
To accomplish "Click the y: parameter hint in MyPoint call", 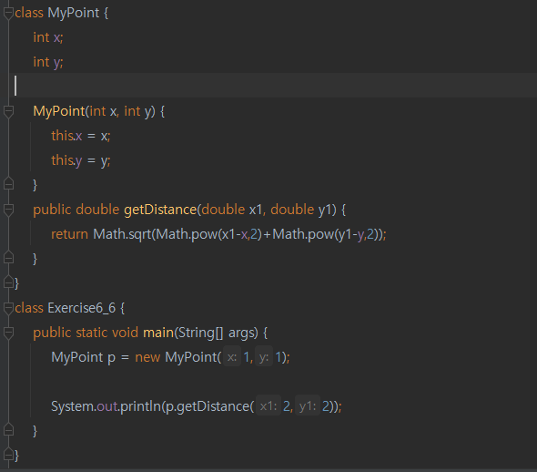I will [264, 357].
